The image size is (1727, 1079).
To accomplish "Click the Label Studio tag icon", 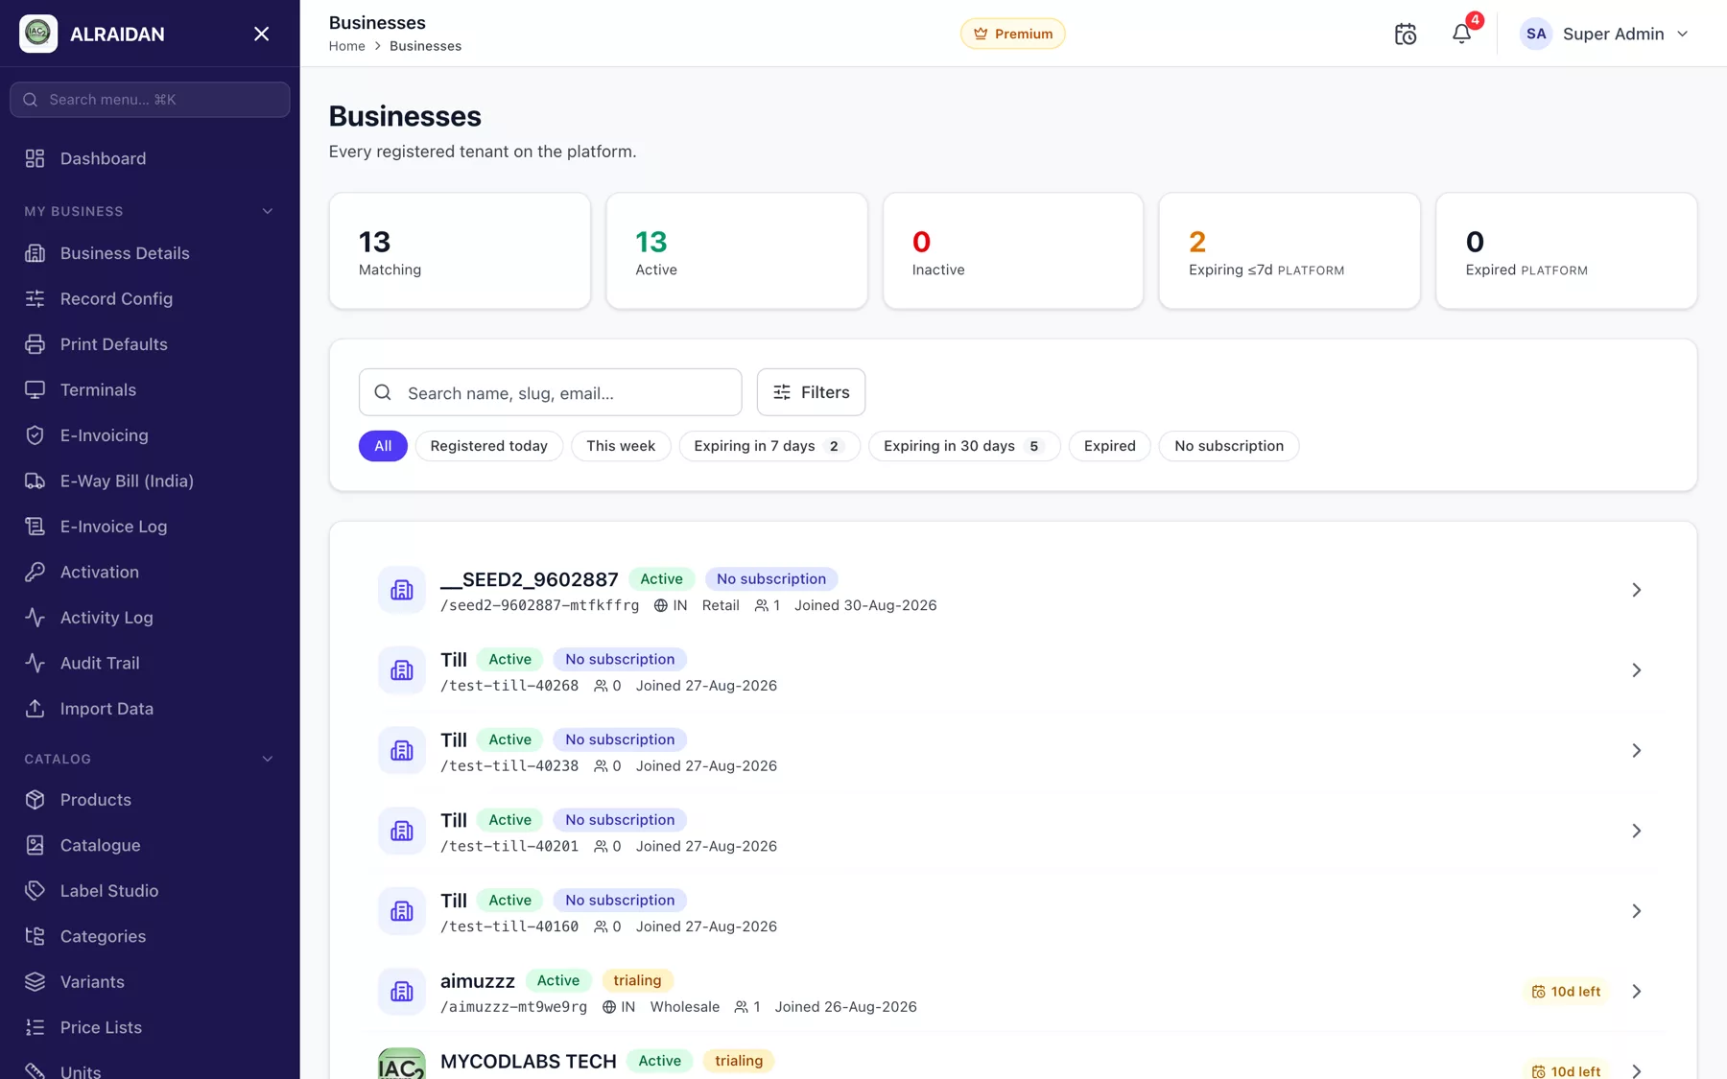I will 35,891.
